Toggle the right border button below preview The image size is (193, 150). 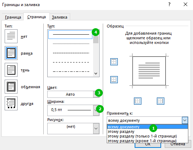(160, 101)
